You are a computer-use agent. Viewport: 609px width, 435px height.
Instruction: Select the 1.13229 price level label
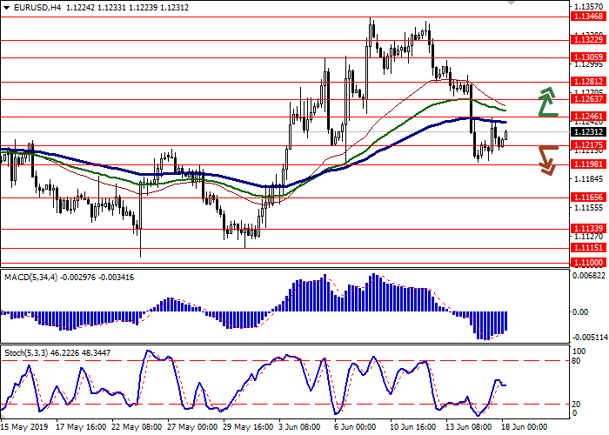[x=588, y=40]
